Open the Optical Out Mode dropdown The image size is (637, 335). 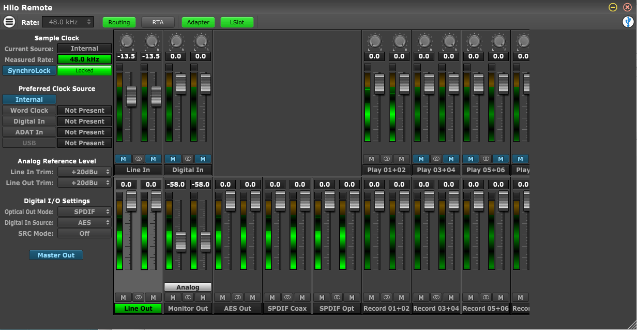pos(85,211)
